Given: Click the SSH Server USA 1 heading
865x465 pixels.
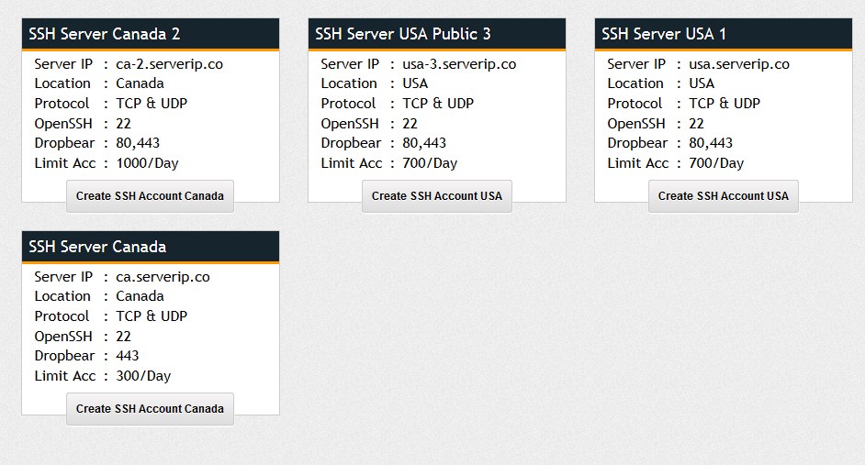Looking at the screenshot, I should tap(664, 34).
